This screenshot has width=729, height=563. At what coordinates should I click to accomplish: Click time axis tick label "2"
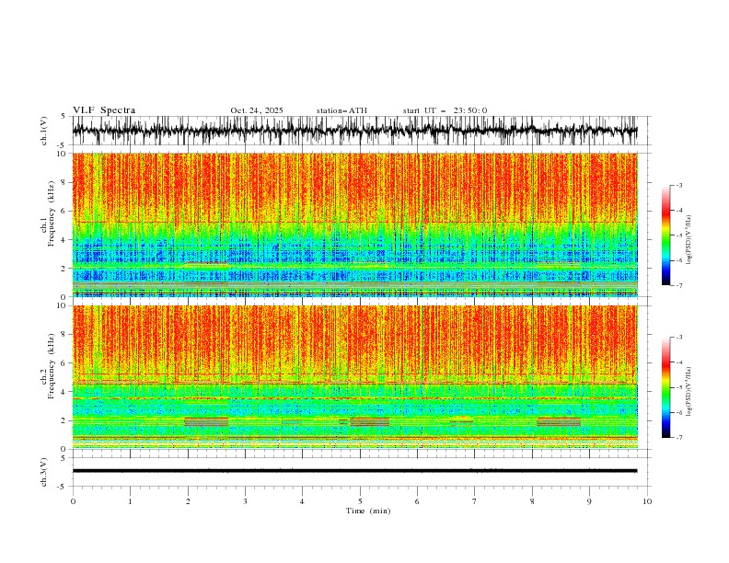click(188, 501)
